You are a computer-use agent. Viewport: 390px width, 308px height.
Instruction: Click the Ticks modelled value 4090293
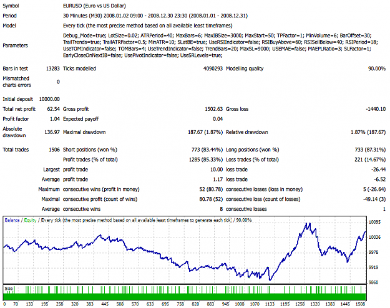point(213,69)
